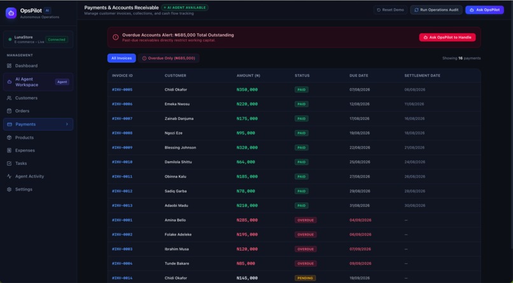
Task: Click the amount ₦285,000
Action: (247, 220)
